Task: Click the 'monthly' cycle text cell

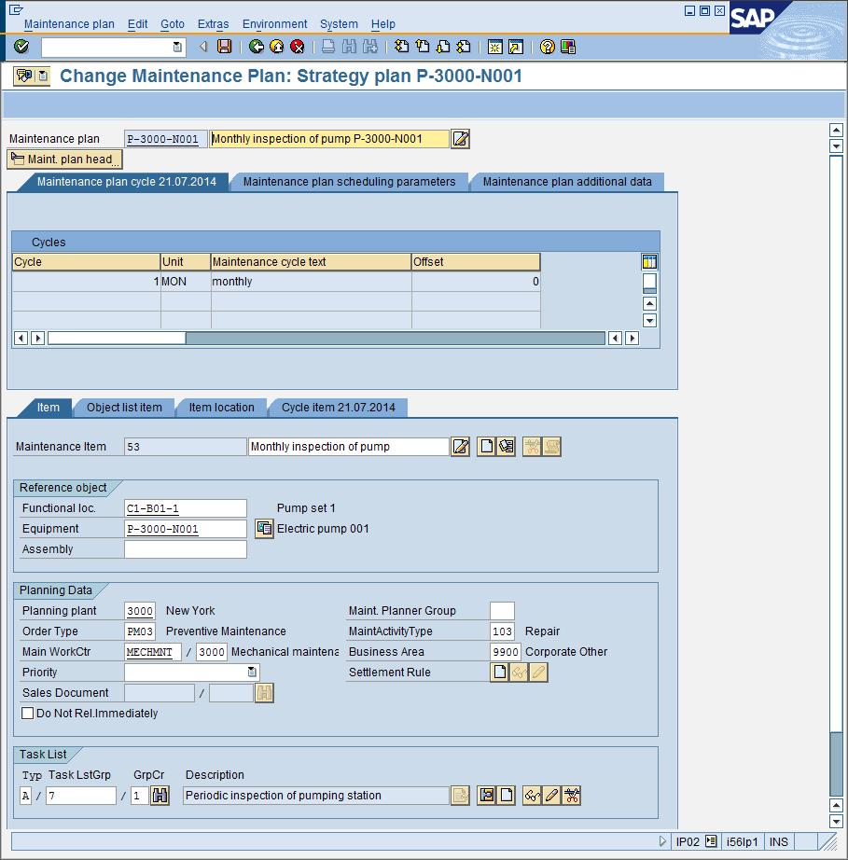Action: (x=311, y=282)
